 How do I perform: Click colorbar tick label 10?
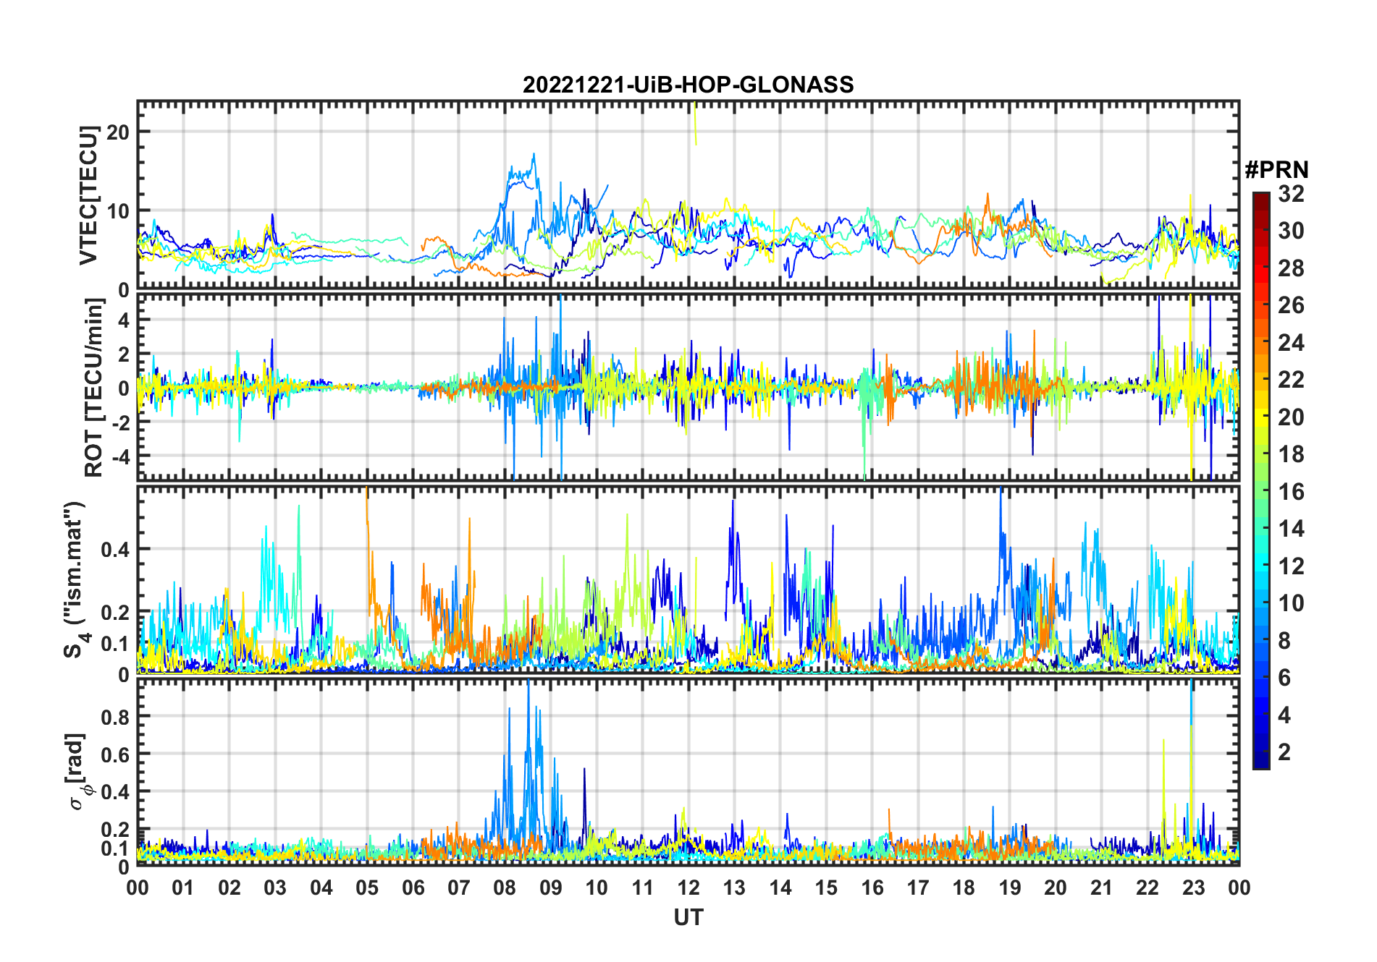1291,603
